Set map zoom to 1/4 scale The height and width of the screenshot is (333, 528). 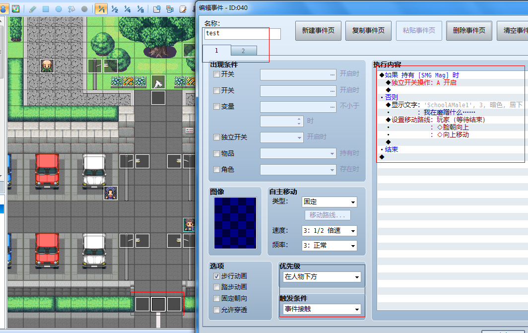127,9
